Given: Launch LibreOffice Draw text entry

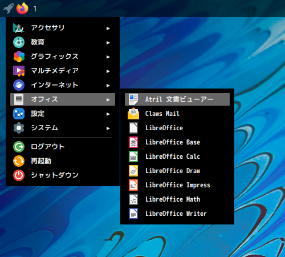Looking at the screenshot, I should click(x=173, y=171).
